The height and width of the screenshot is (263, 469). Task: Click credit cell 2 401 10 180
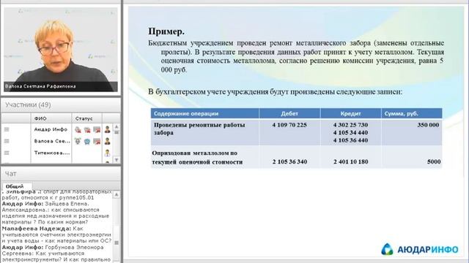(351, 161)
